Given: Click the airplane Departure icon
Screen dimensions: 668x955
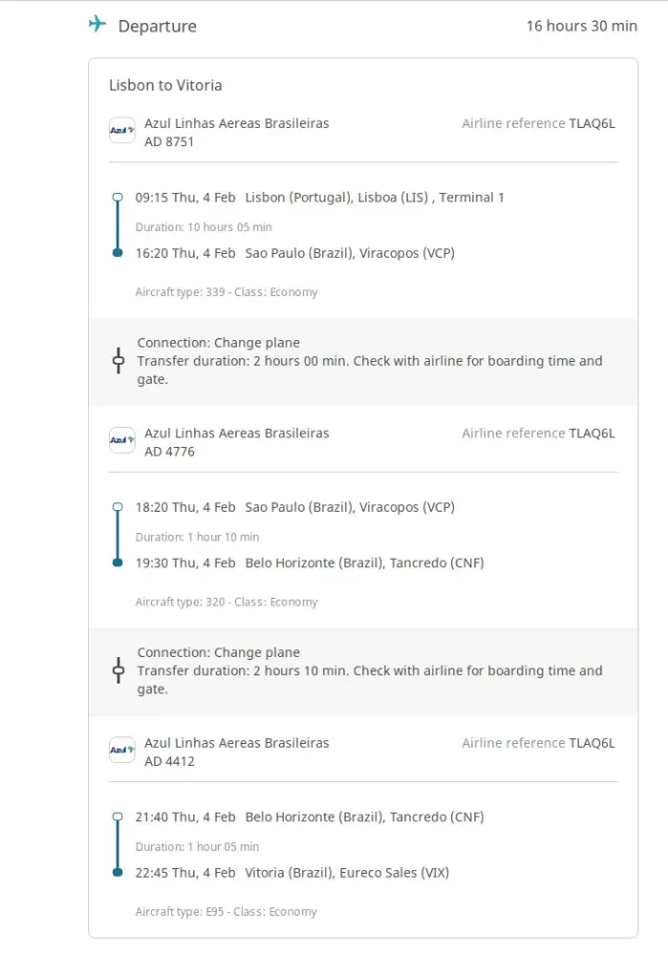Looking at the screenshot, I should point(97,25).
